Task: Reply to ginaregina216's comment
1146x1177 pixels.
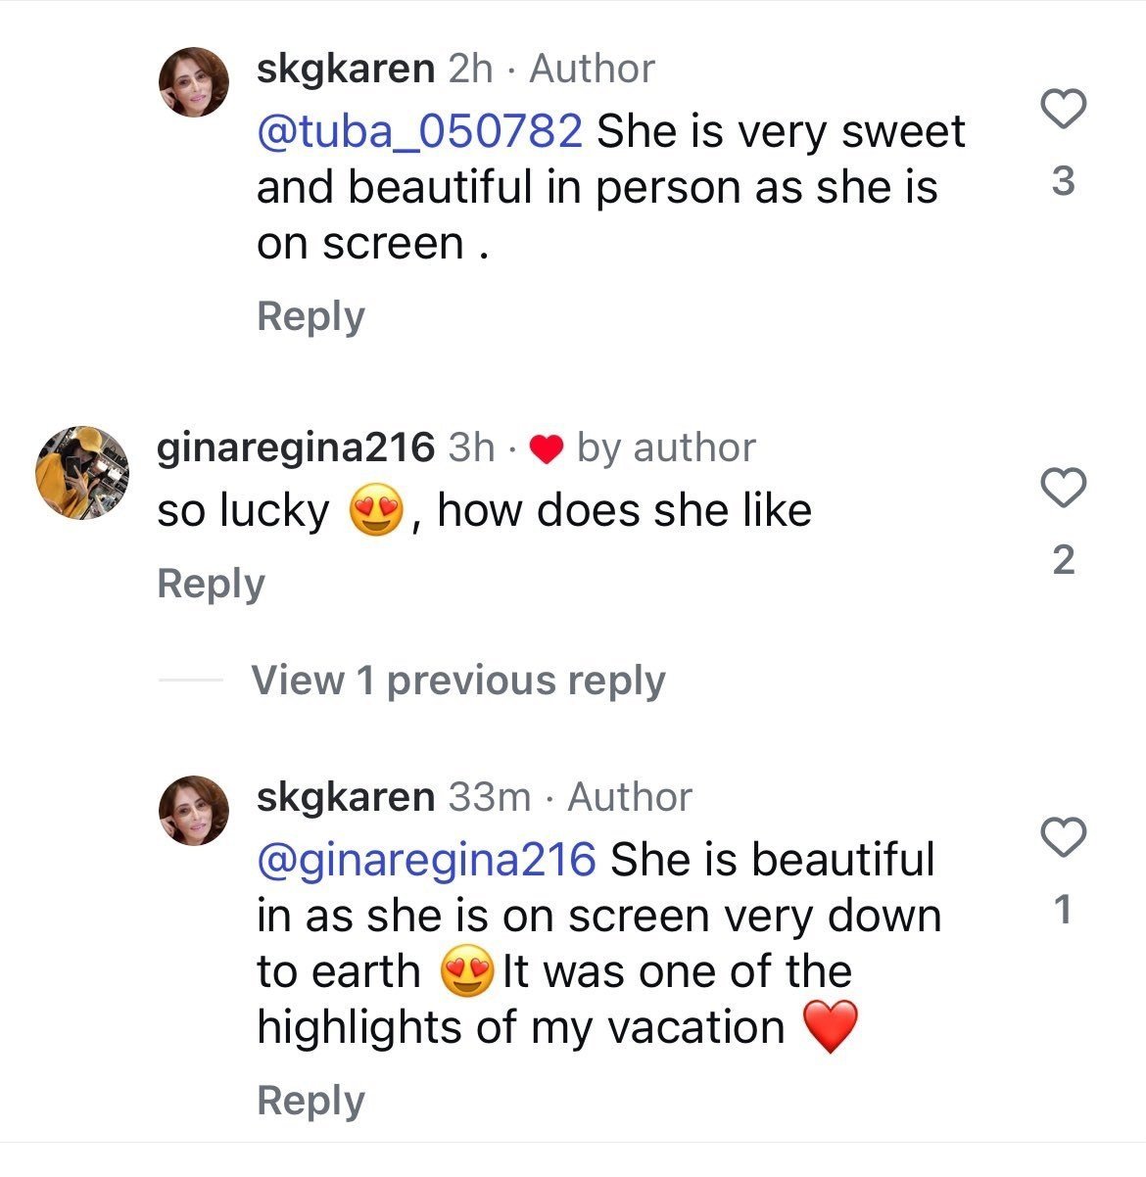Action: pyautogui.click(x=211, y=583)
